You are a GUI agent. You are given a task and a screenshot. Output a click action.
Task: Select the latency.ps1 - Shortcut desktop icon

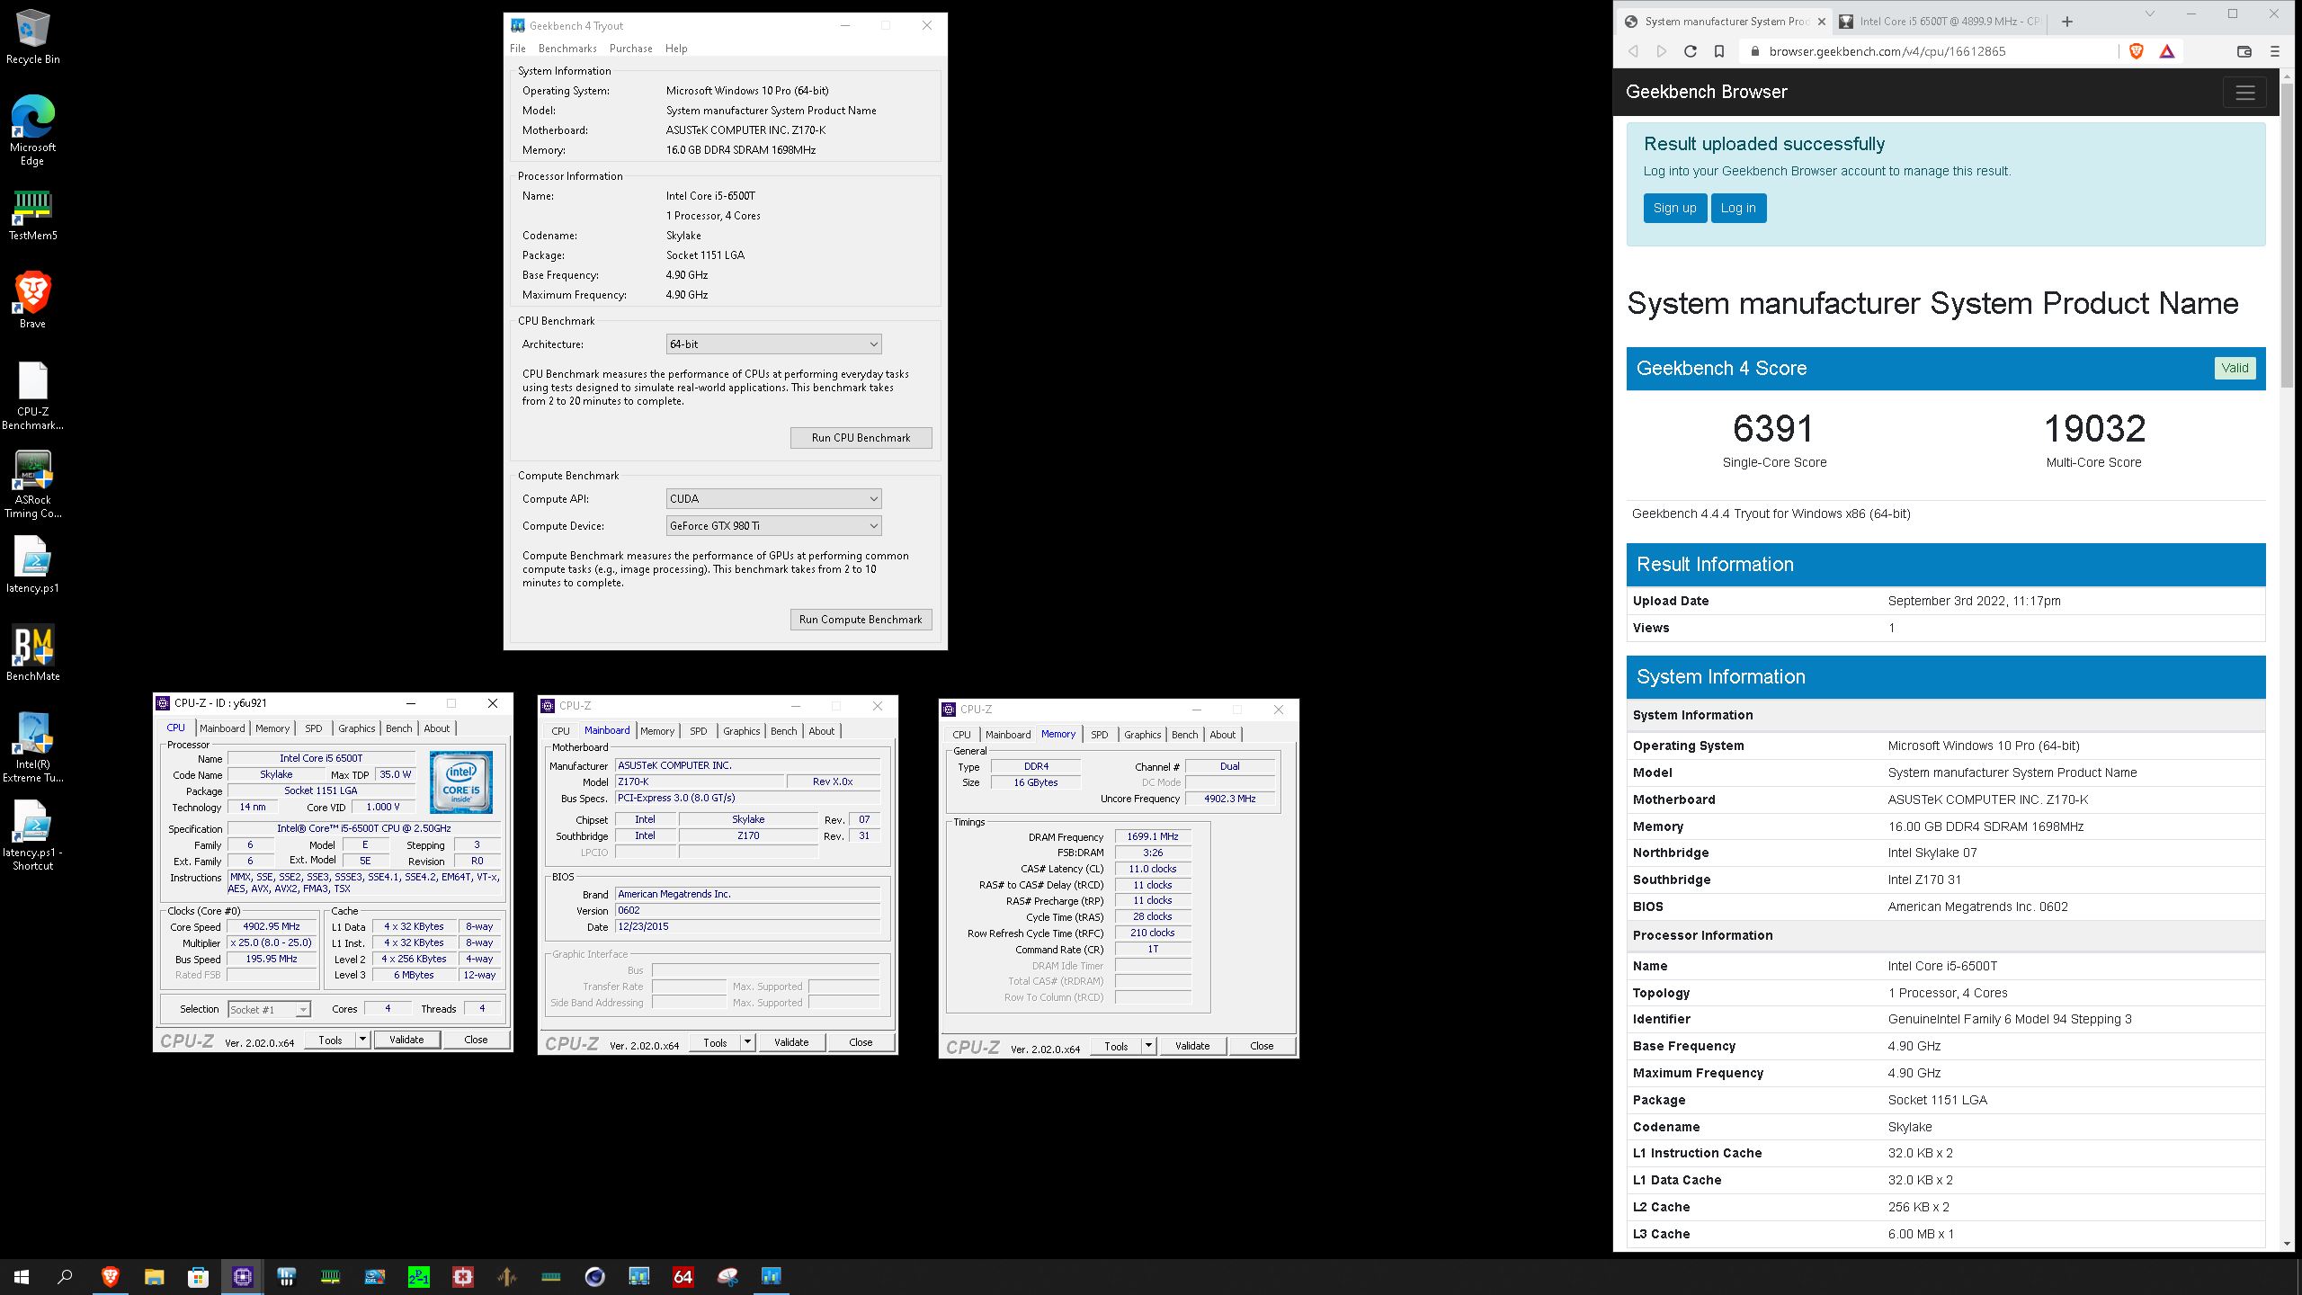(x=33, y=836)
